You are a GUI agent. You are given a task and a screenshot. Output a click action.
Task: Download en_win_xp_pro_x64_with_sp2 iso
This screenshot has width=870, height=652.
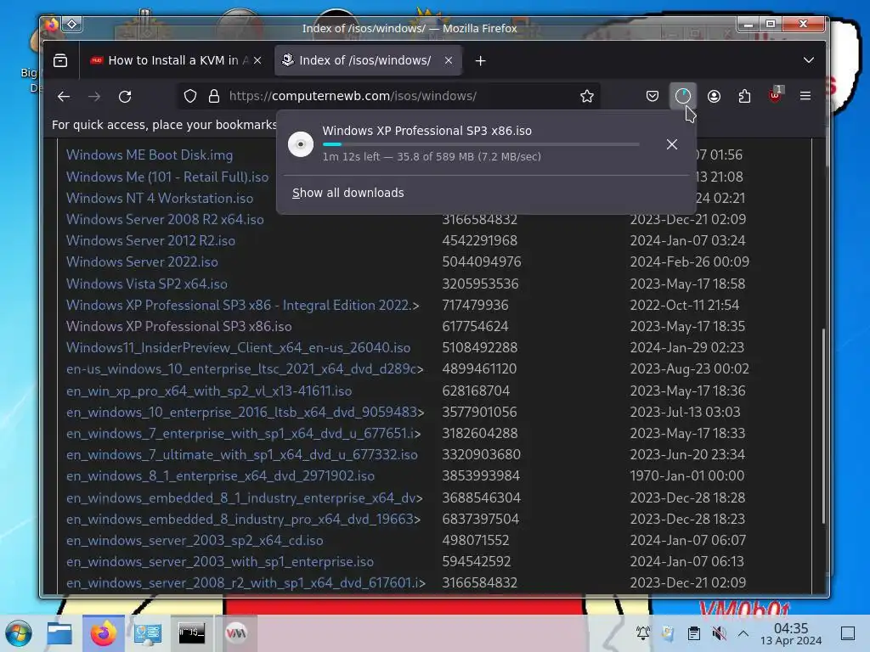209,391
